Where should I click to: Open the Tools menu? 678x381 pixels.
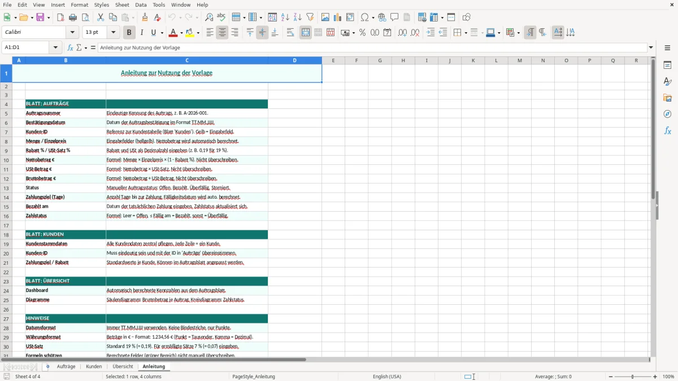point(159,5)
